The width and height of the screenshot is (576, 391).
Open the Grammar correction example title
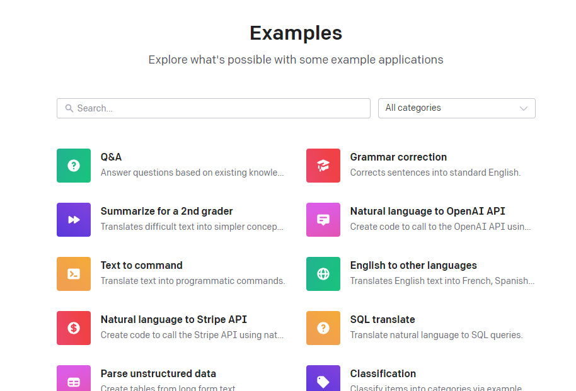click(398, 157)
